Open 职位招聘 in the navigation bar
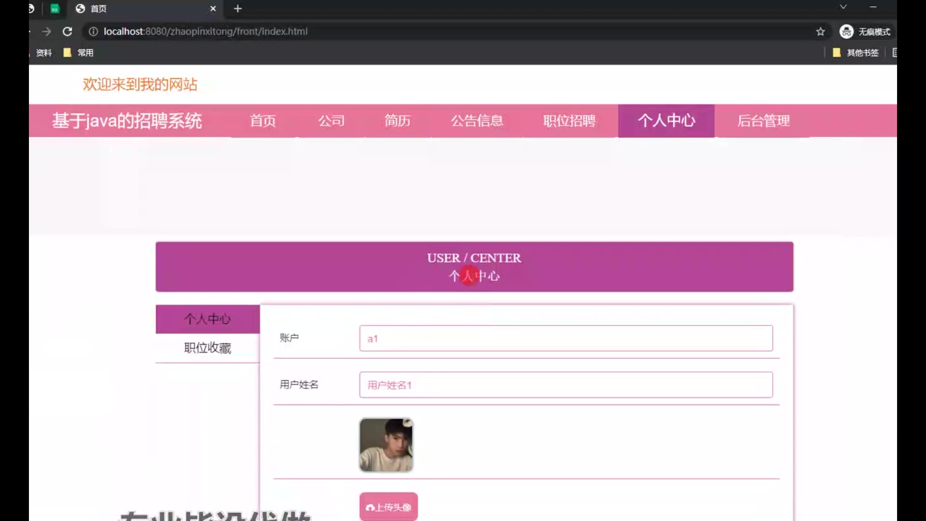Screen dimensions: 926x521 (569, 121)
